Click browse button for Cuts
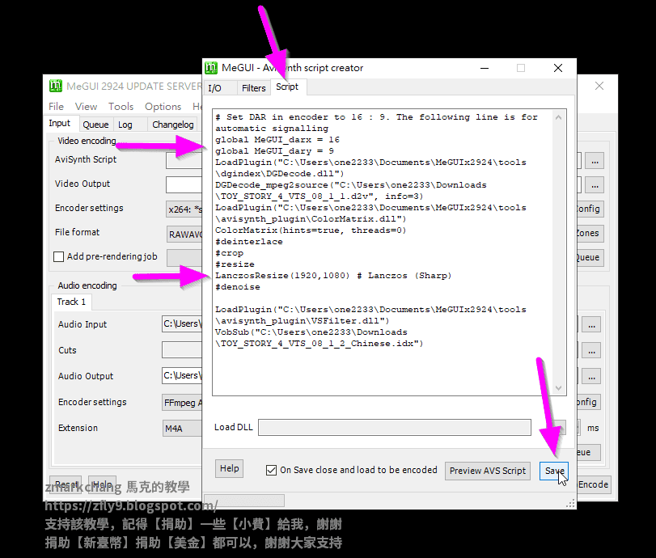Image resolution: width=656 pixels, height=558 pixels. (x=591, y=350)
